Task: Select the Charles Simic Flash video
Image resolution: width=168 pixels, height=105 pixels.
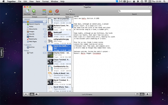Action: tap(59, 55)
